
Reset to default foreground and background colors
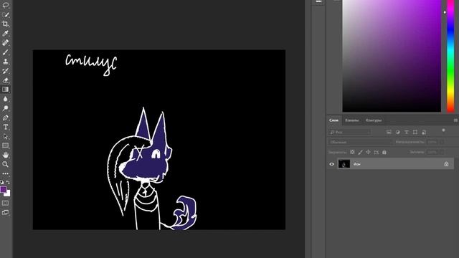[x=2, y=182]
